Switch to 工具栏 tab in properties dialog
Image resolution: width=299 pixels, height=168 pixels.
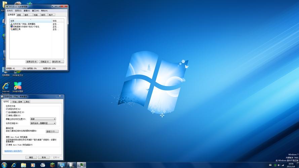27,102
